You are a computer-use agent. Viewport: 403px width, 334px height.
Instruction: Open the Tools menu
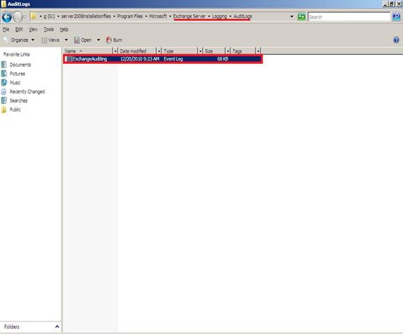click(x=49, y=29)
